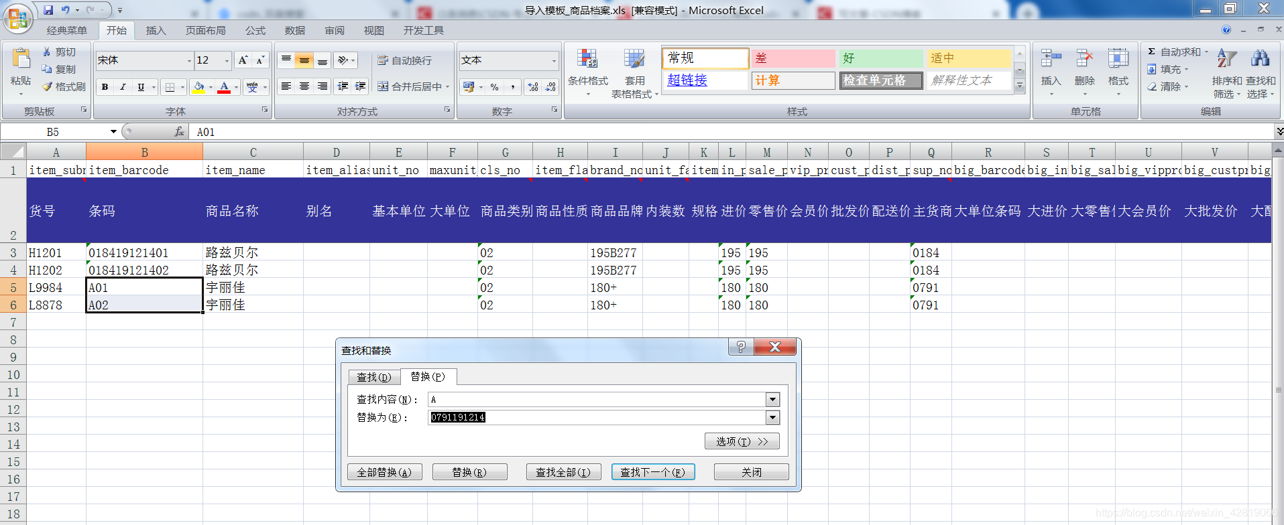Click the yellow fill color bucket
The image size is (1284, 525).
pyautogui.click(x=198, y=87)
